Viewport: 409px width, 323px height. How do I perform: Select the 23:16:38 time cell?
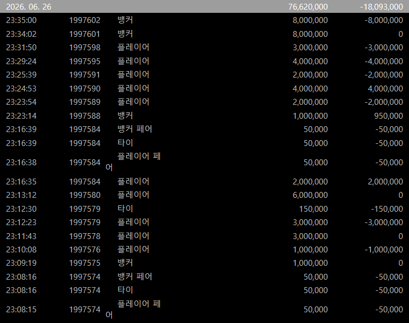coord(21,163)
